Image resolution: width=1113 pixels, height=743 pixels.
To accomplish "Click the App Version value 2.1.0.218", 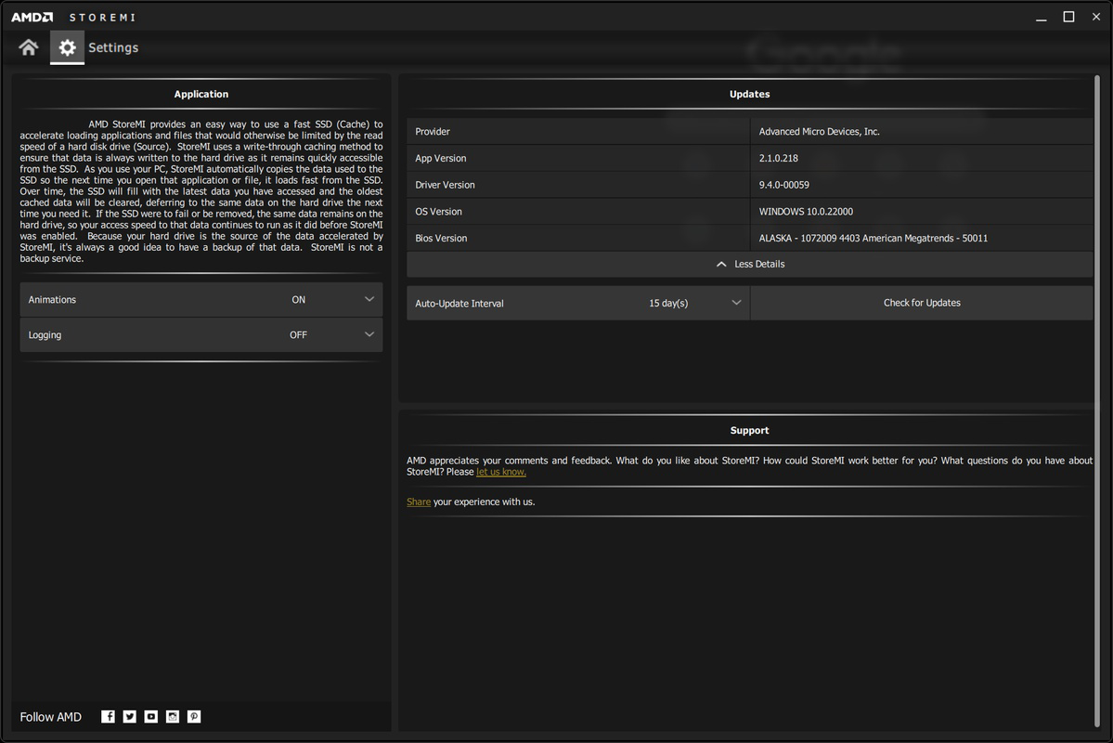I will point(779,159).
